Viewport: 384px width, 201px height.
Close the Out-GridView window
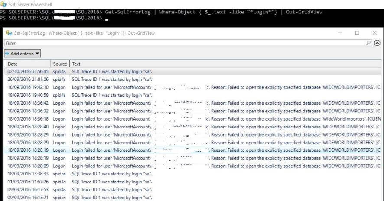[x=374, y=33]
